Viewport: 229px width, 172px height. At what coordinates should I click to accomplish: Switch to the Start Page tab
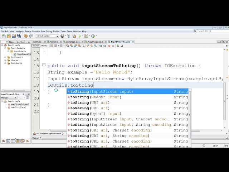[37, 42]
